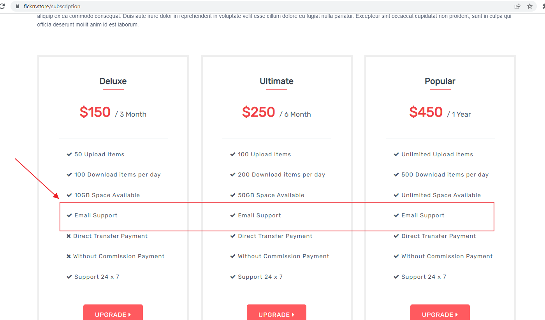
Task: Select the Deluxe plan heading
Action: pyautogui.click(x=113, y=81)
